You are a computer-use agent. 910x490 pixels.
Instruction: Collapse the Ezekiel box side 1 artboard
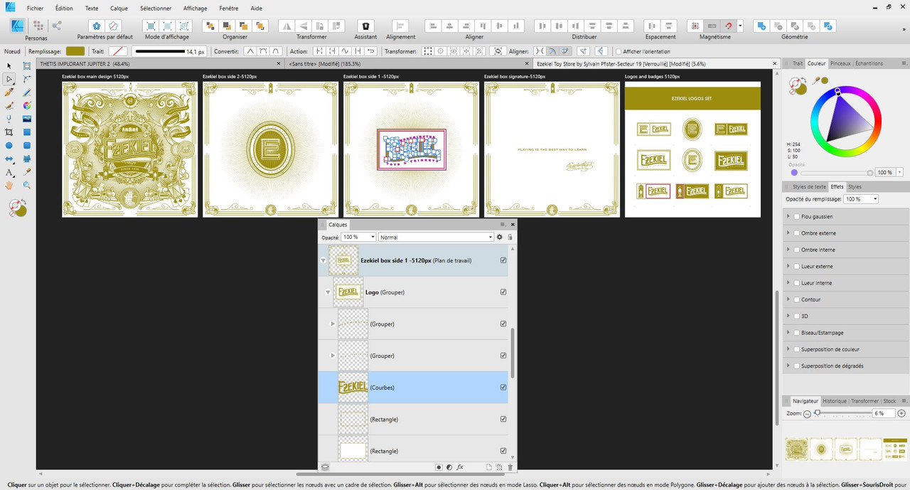coord(323,261)
